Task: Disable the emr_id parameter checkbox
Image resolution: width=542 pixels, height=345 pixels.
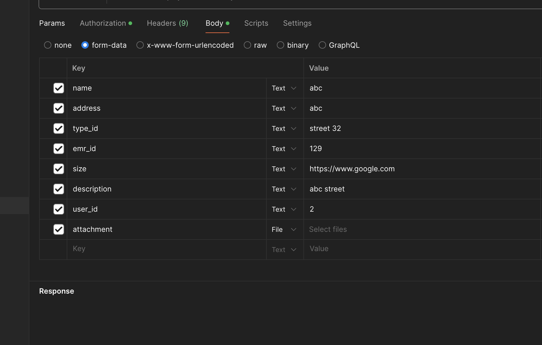Action: pyautogui.click(x=58, y=149)
